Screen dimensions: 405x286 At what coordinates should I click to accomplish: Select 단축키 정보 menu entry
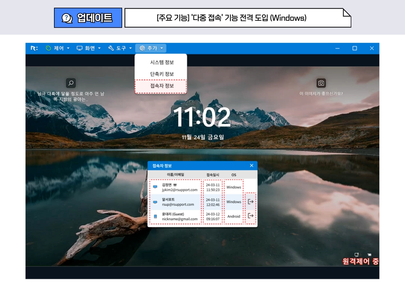[x=162, y=74]
